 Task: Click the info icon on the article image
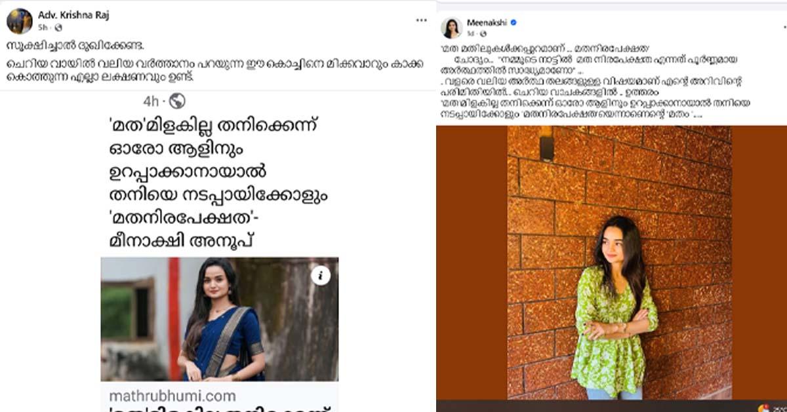click(x=320, y=276)
